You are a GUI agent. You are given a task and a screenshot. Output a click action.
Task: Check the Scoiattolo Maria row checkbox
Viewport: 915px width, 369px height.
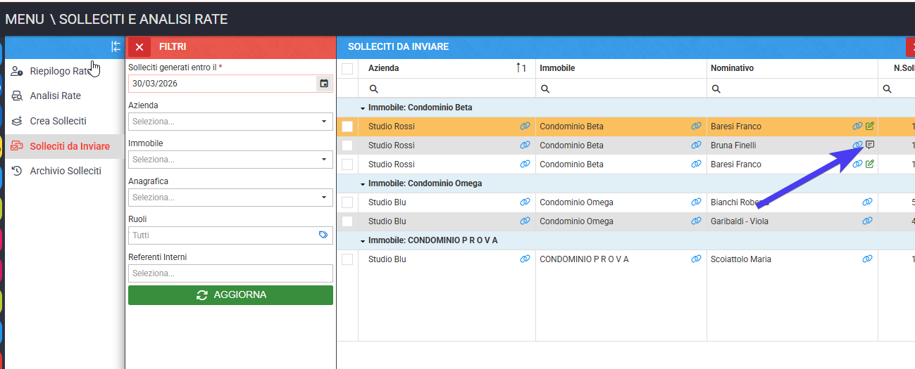point(347,259)
